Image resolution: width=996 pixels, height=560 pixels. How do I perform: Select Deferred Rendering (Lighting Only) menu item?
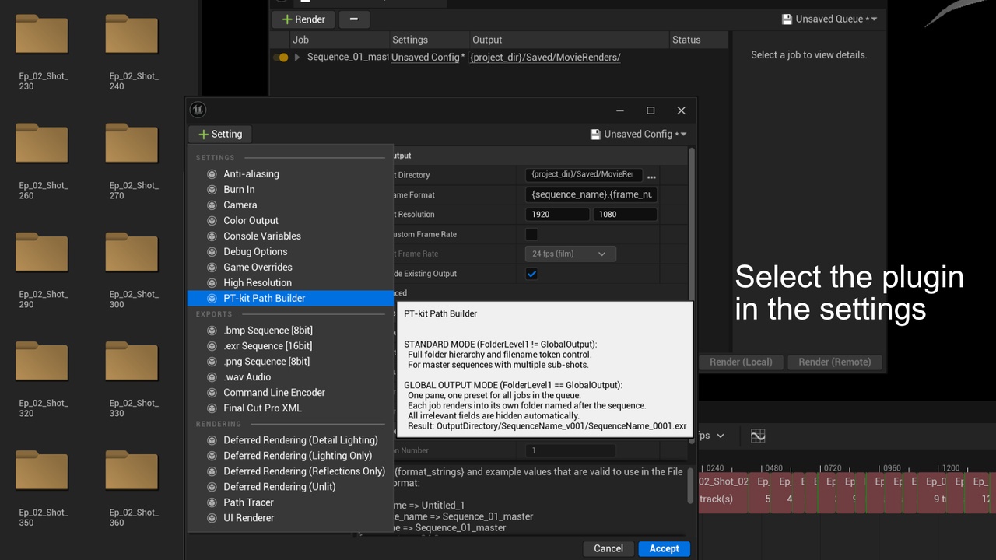tap(291, 456)
